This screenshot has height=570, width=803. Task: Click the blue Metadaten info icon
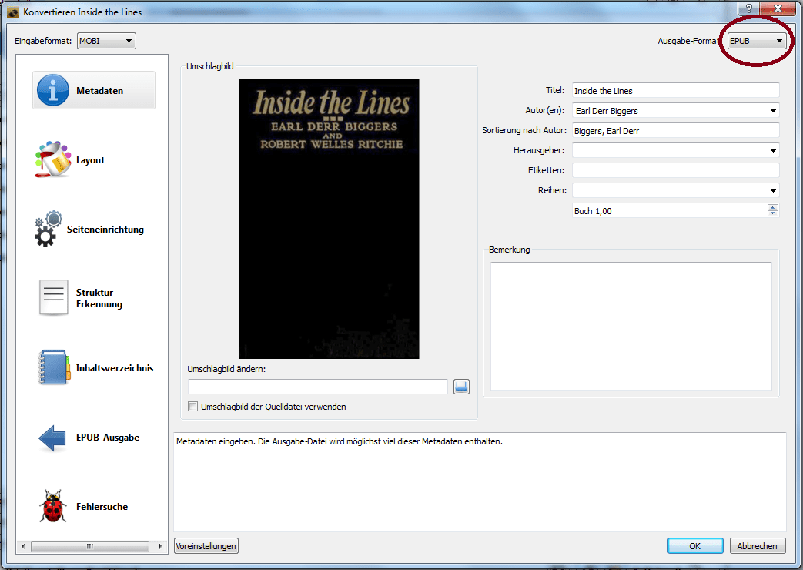pyautogui.click(x=53, y=90)
